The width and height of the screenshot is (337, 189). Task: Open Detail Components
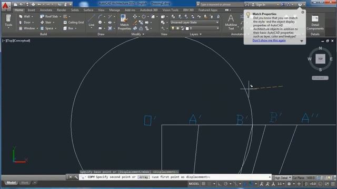coord(315,22)
